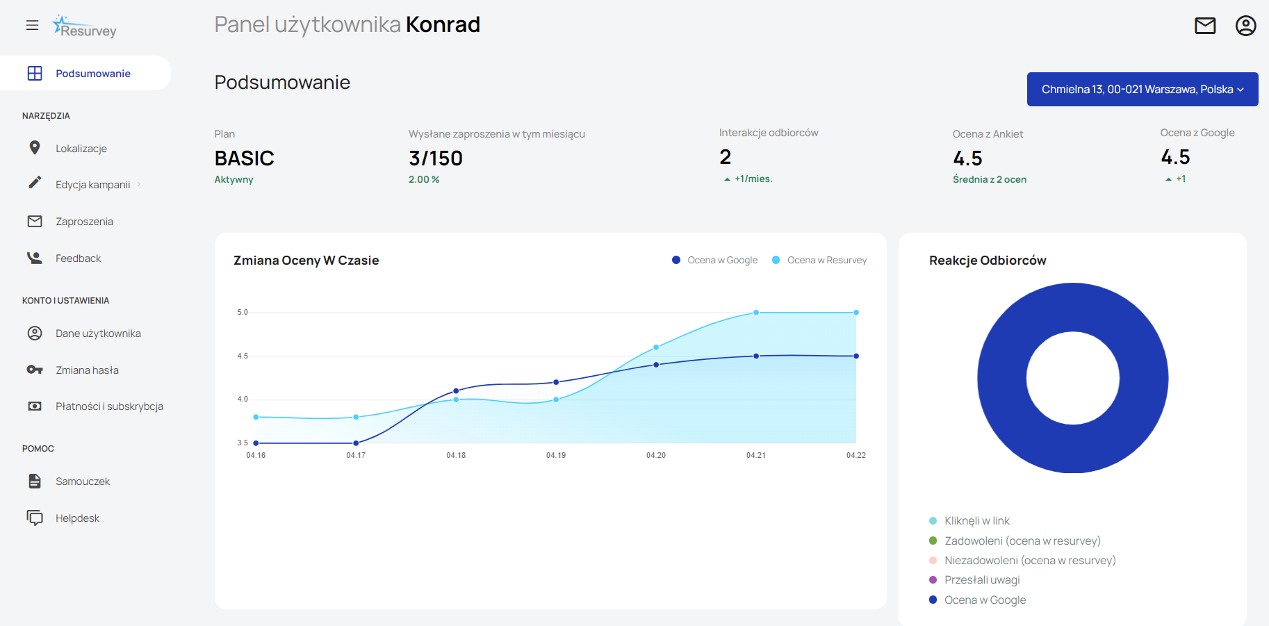Click the Płatności i subskrybcja money icon
Viewport: 1269px width, 626px height.
coord(35,406)
